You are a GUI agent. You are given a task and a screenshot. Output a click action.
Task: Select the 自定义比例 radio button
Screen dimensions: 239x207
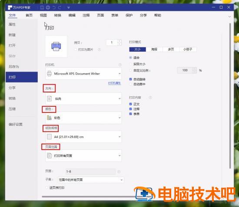[x=130, y=70]
